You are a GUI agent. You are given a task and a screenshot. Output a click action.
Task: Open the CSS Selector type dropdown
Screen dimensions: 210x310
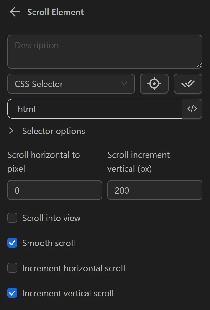(x=71, y=84)
